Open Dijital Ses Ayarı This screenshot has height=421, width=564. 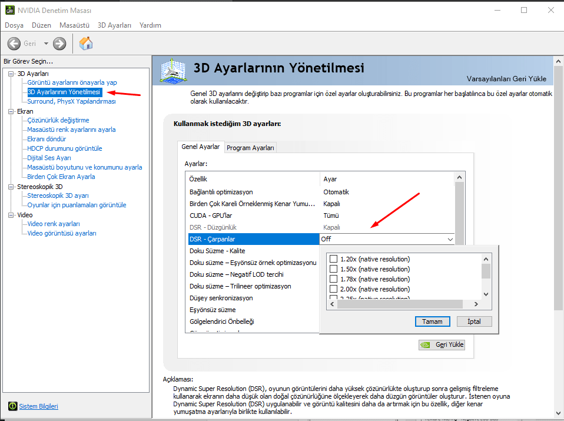[x=49, y=158]
